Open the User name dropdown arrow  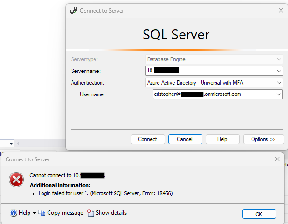(x=279, y=94)
